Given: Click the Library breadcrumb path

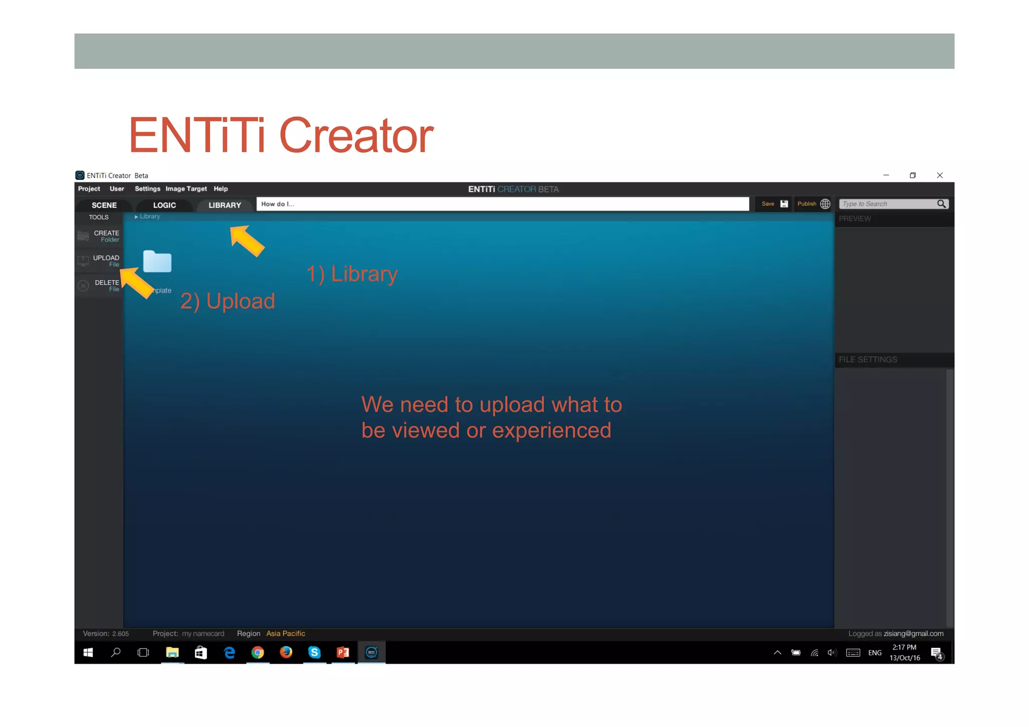Looking at the screenshot, I should pos(150,217).
